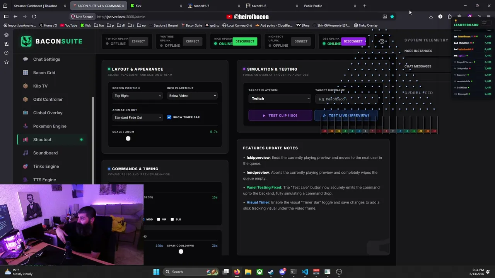This screenshot has height=278, width=495.
Task: Click the Spam Cooldown slider handle
Action: coord(181,252)
